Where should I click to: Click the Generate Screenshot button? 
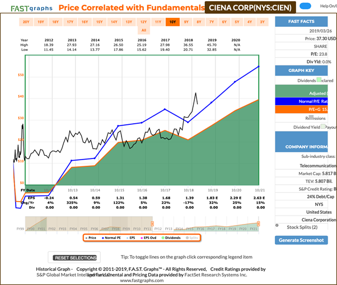pos(301,240)
